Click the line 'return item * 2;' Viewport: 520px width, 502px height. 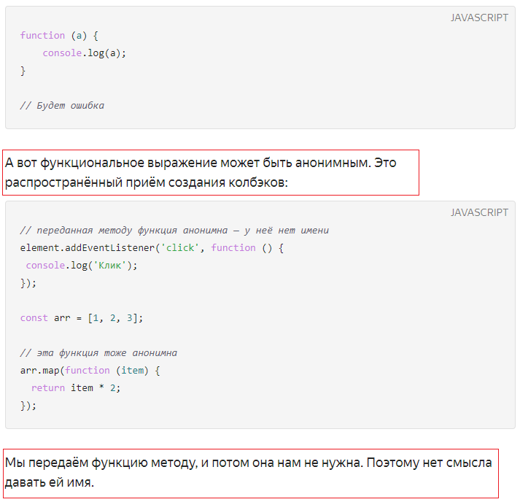[x=76, y=388]
